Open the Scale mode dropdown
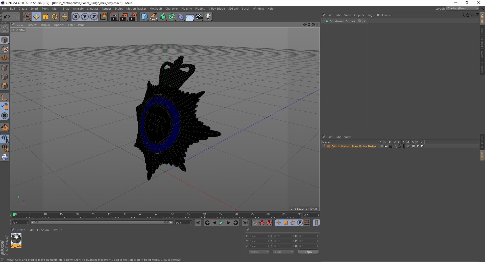This screenshot has height=262, width=485. (x=283, y=252)
